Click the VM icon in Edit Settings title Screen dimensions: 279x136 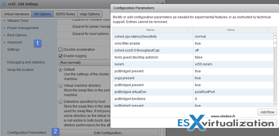pos(4,4)
